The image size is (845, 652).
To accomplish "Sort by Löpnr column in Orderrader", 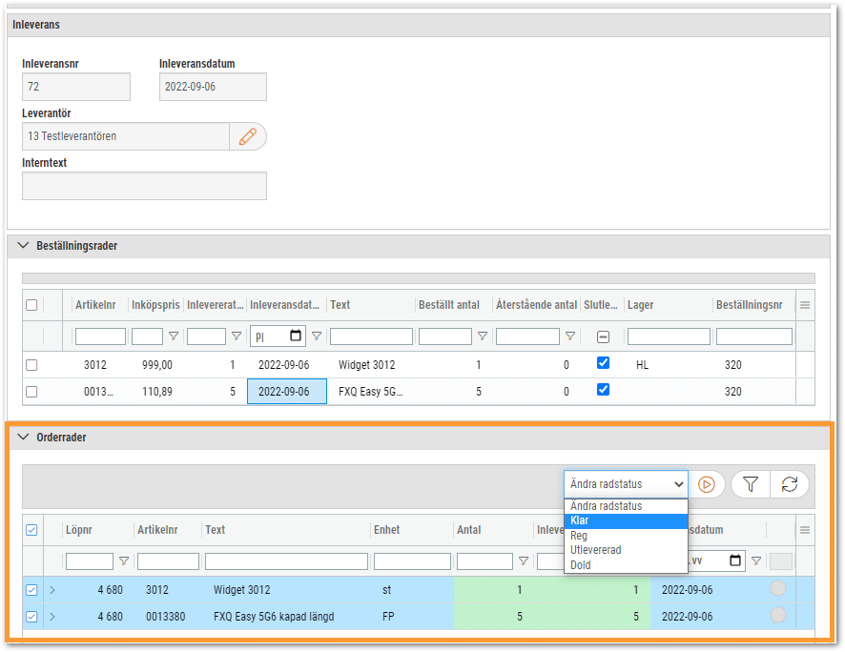I will click(x=78, y=530).
